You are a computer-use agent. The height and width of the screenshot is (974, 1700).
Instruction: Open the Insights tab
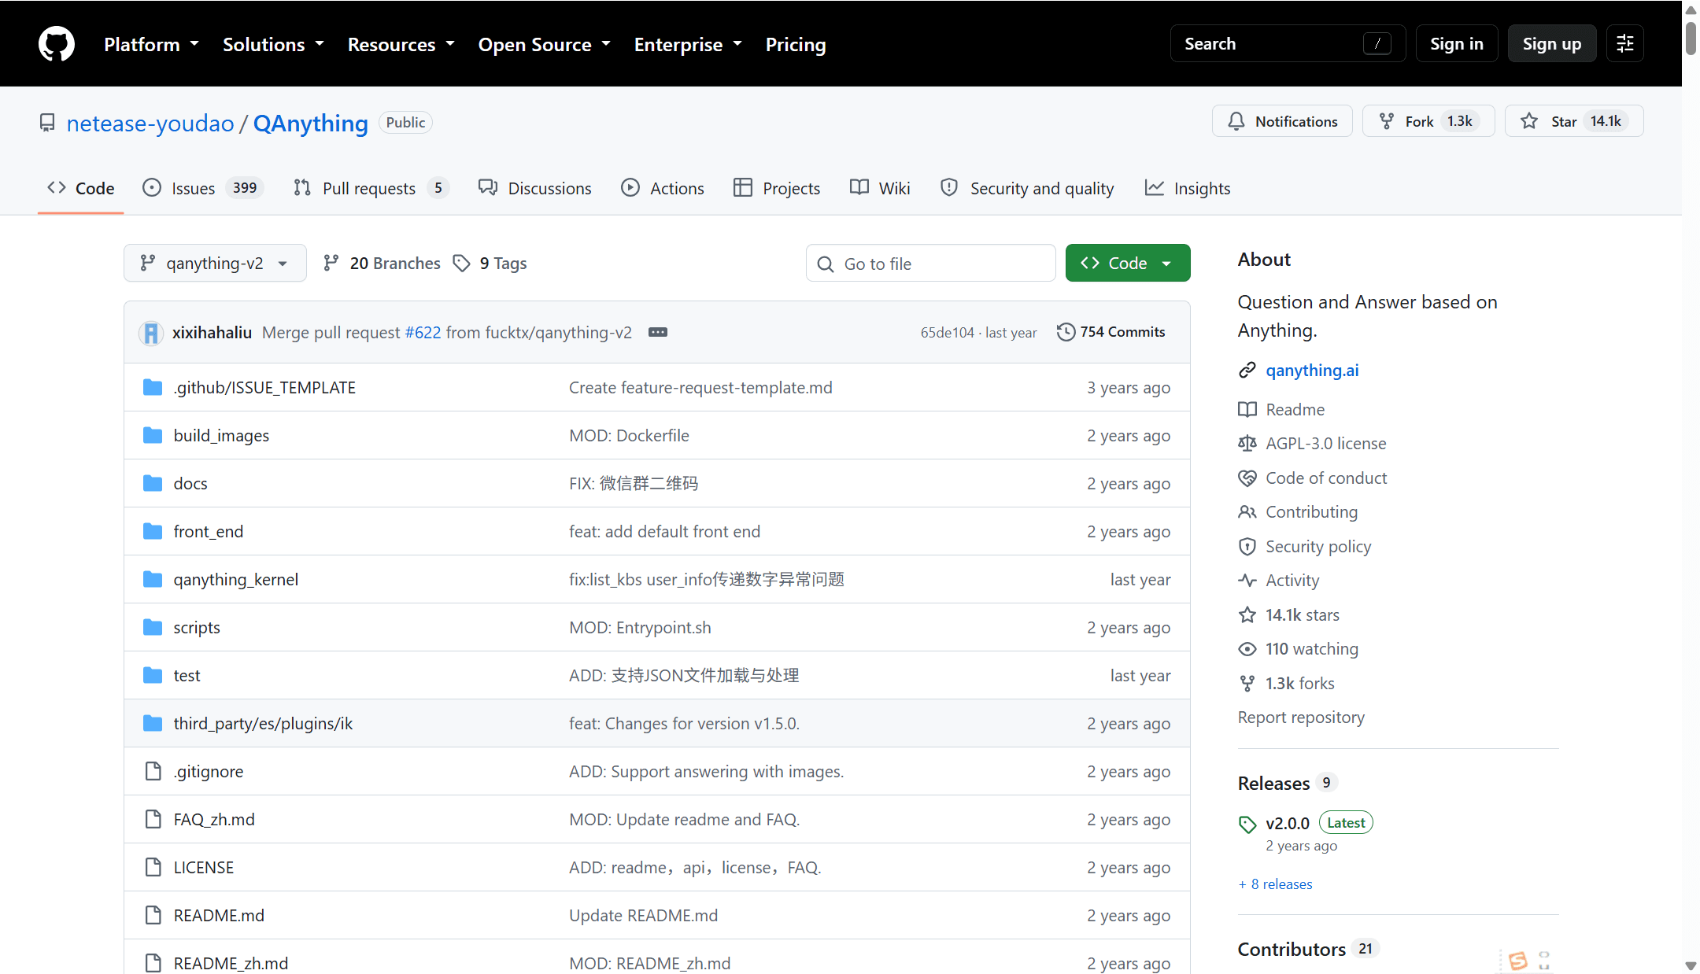click(1188, 189)
